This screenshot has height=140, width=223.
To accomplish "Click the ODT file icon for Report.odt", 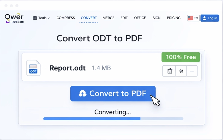I will [x=33, y=68].
